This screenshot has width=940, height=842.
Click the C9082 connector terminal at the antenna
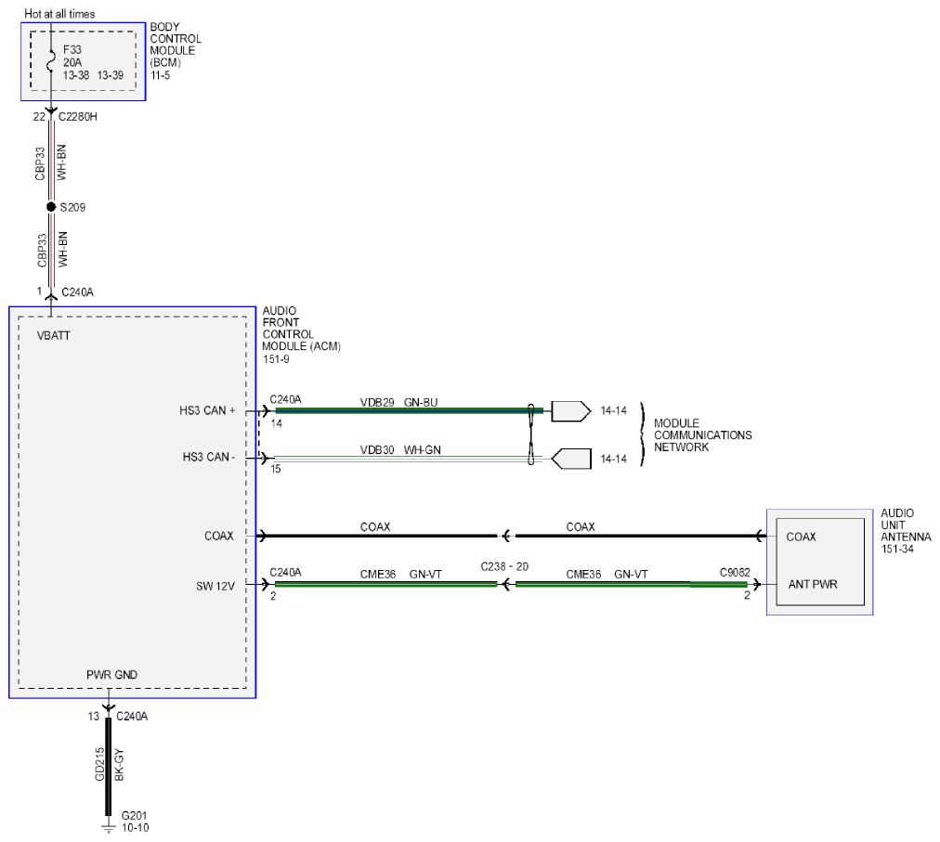point(757,584)
